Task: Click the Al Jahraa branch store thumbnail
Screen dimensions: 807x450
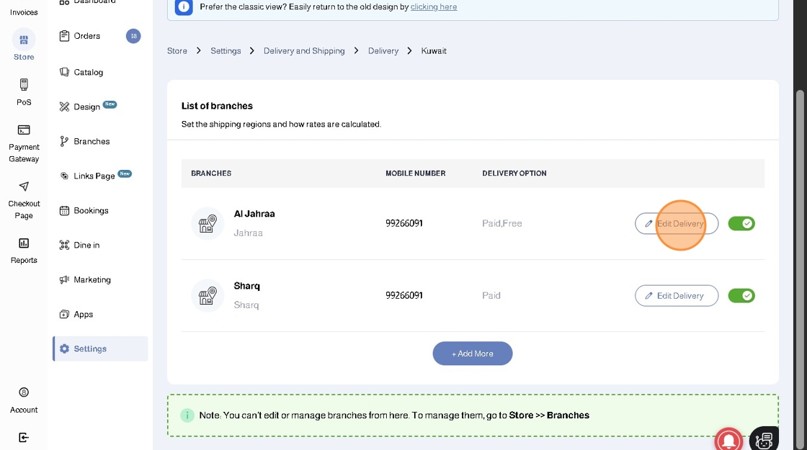Action: [208, 223]
